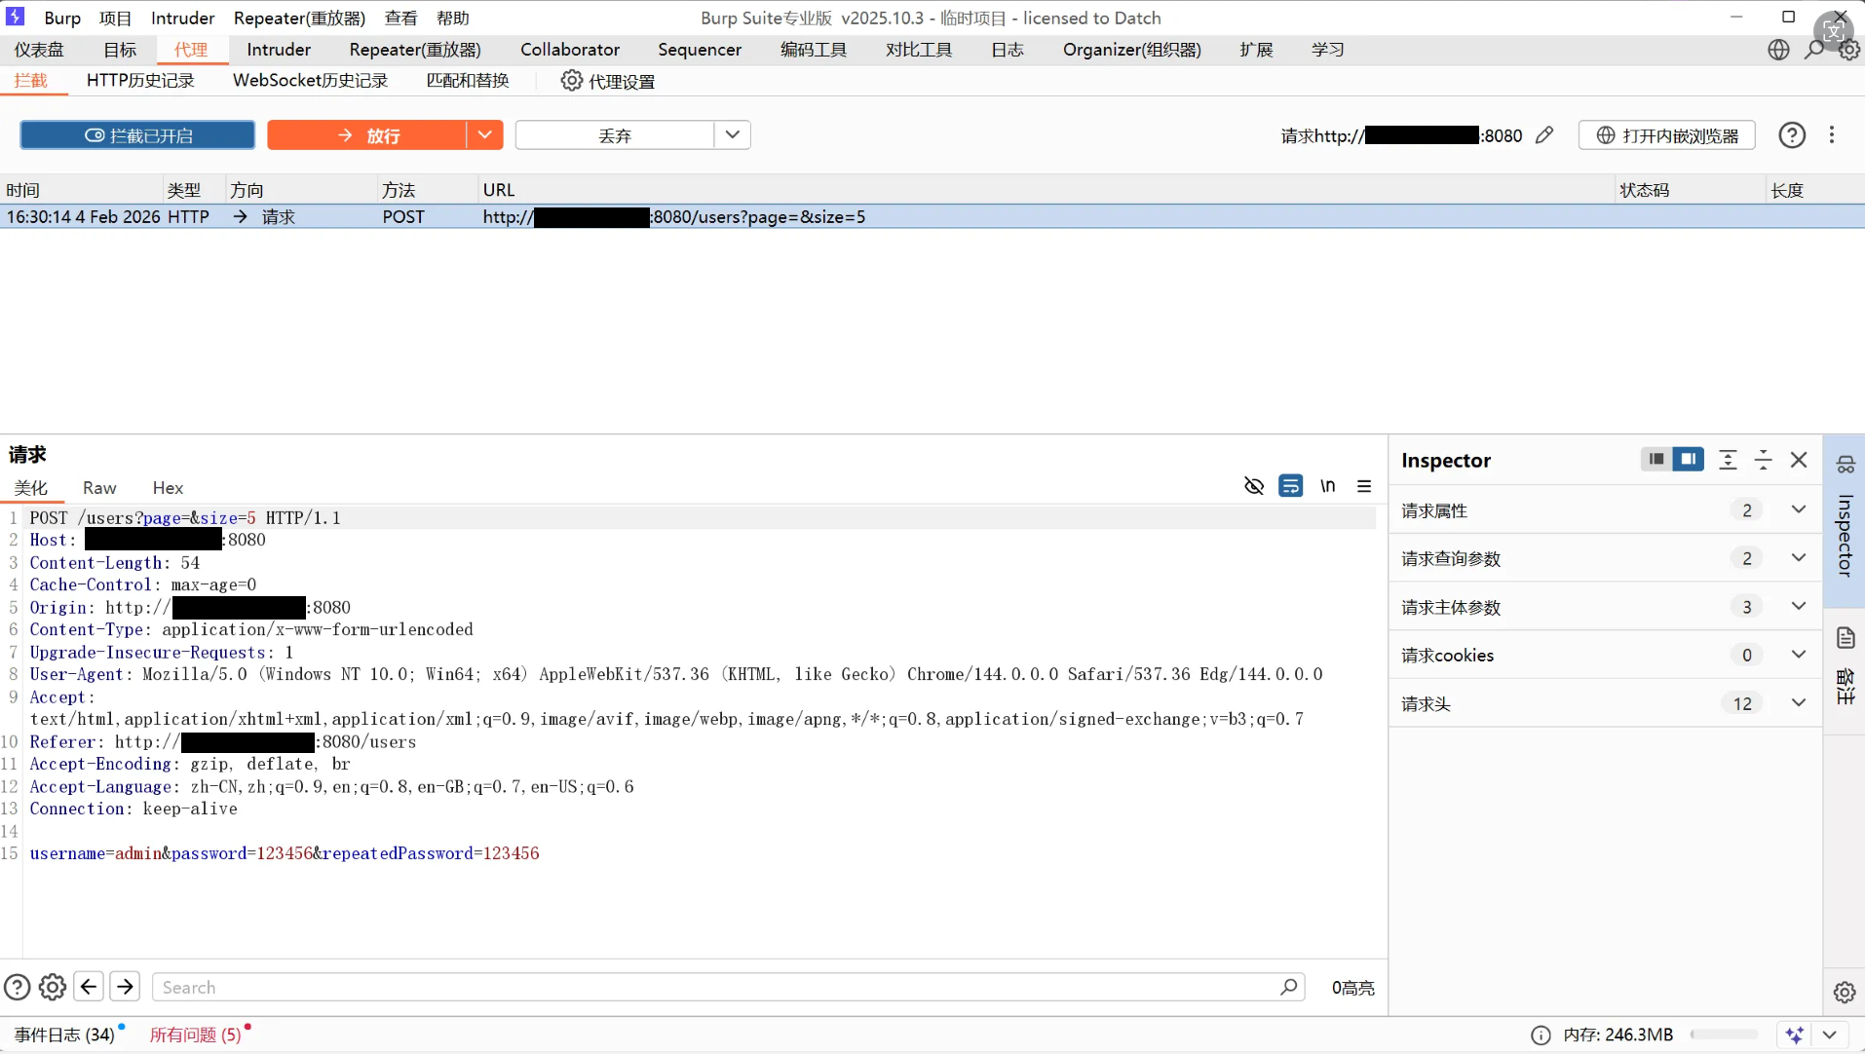
Task: Sort by the 时间 column header
Action: [x=81, y=190]
